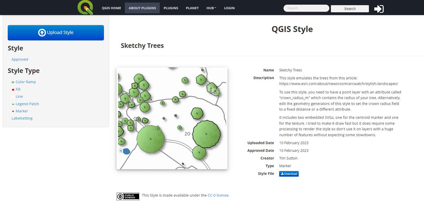The image size is (424, 203).
Task: Click the Style Type sidebar heading
Action: pyautogui.click(x=24, y=71)
